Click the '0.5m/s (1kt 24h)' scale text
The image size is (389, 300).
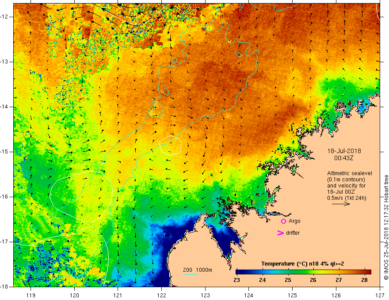(x=347, y=198)
